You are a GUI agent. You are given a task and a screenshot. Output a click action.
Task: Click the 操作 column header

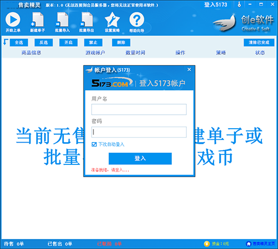(180, 53)
